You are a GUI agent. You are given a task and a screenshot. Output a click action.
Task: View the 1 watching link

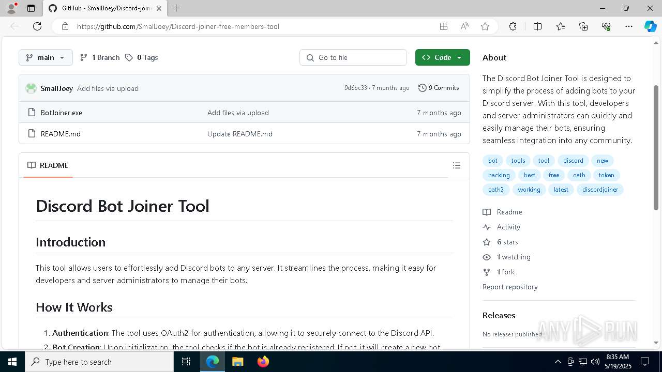point(507,257)
